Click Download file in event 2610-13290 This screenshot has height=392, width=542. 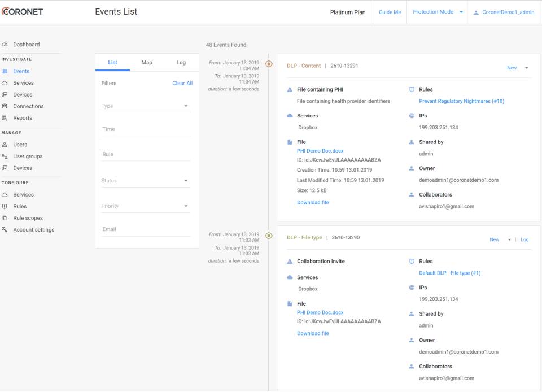313,333
